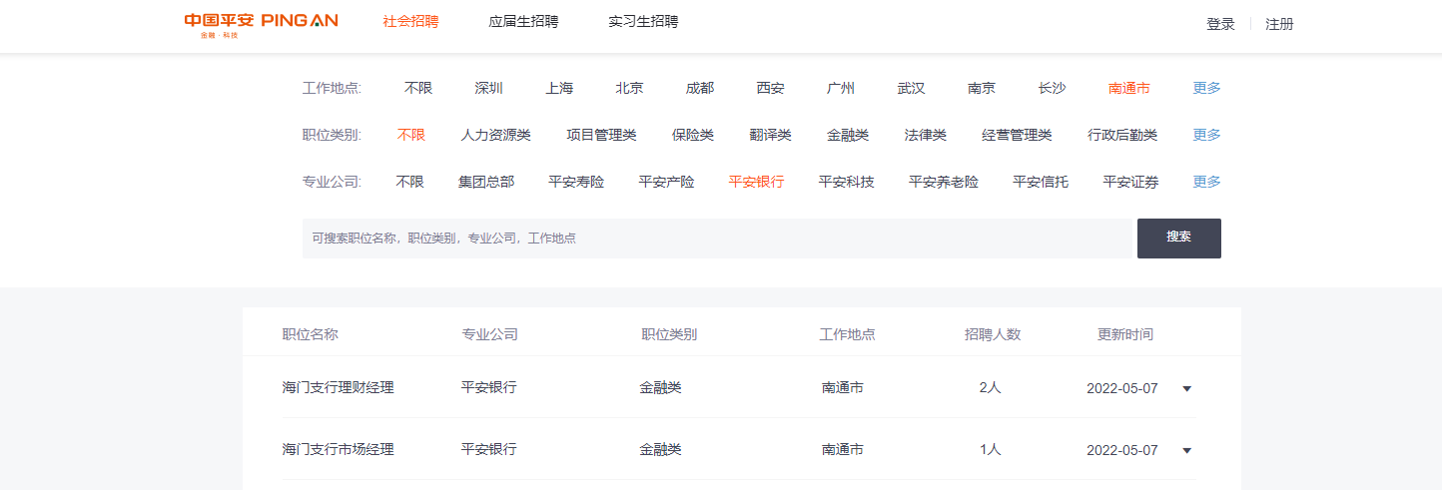Click 2022-05-07 in the 海门支行市场经理 row
Screen dimensions: 1442x490
(x=1122, y=450)
